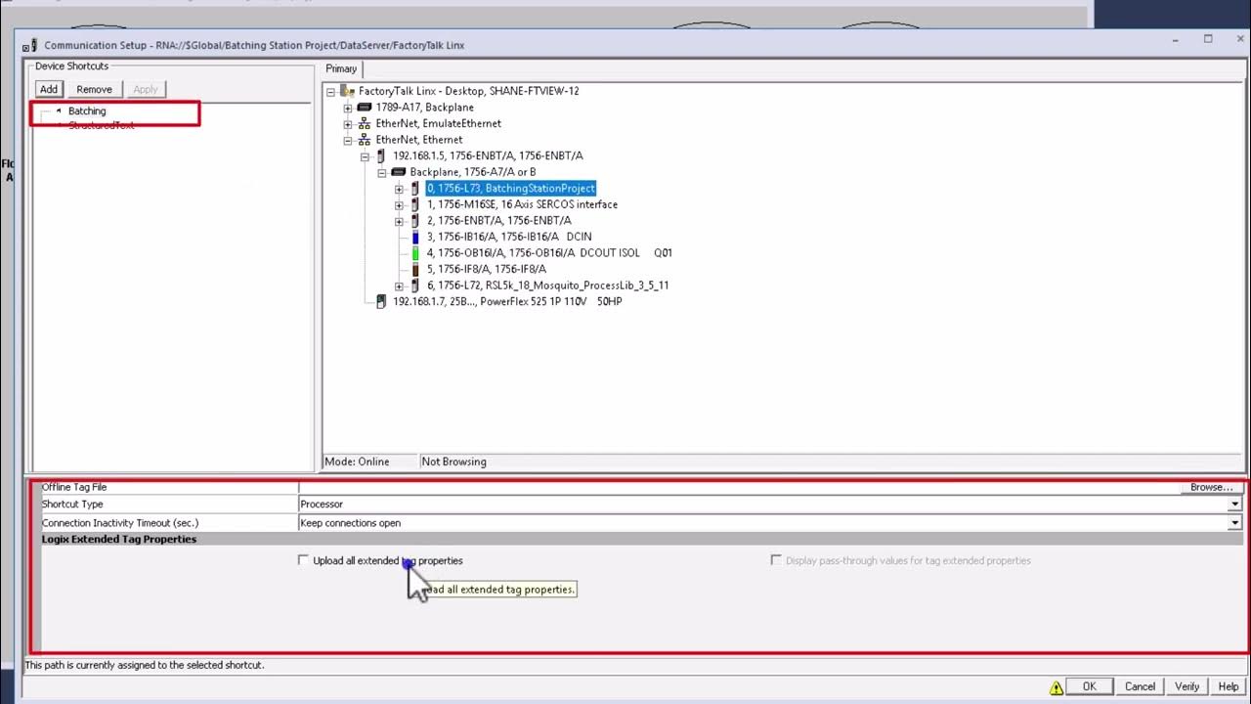
Task: Click the 1756-L72 RSL5k controller icon
Action: pos(415,286)
